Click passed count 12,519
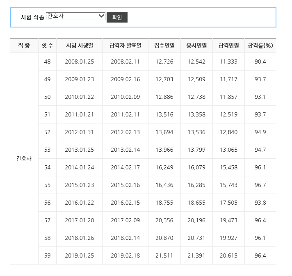The image size is (292, 276). [x=228, y=114]
